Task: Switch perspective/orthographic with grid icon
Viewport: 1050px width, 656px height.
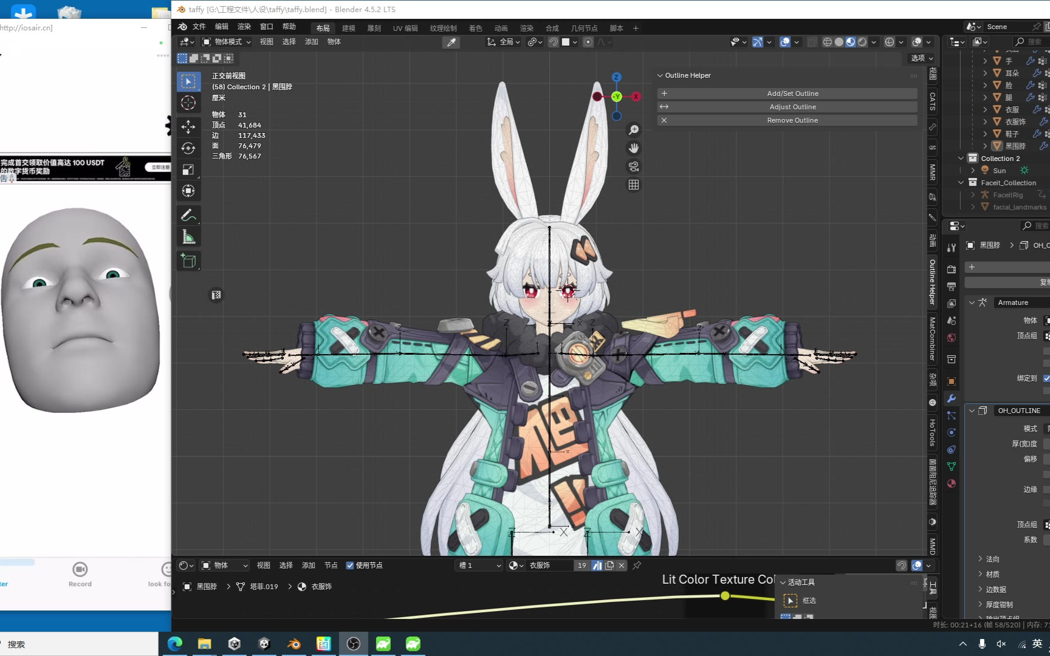Action: click(x=634, y=185)
